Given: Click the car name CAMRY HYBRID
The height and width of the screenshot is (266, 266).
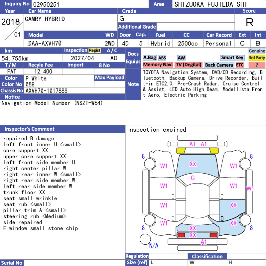Looking at the screenshot, I should [x=45, y=19].
